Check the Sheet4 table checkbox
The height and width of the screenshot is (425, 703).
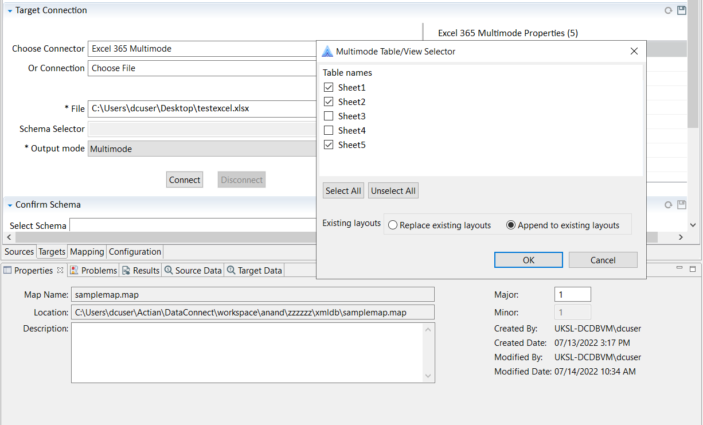[329, 131]
